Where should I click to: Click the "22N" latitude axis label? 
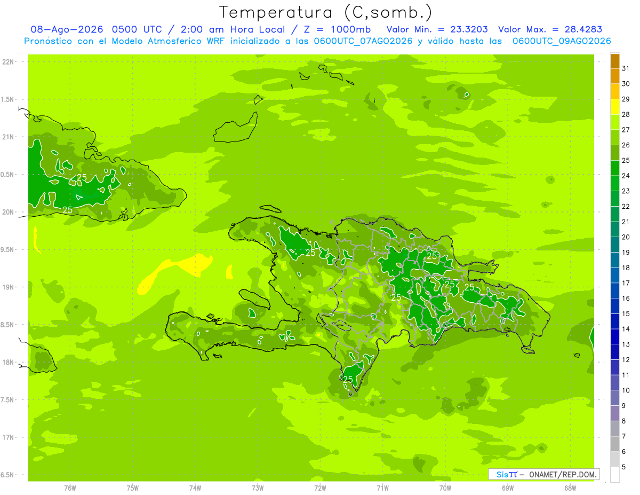click(x=9, y=62)
